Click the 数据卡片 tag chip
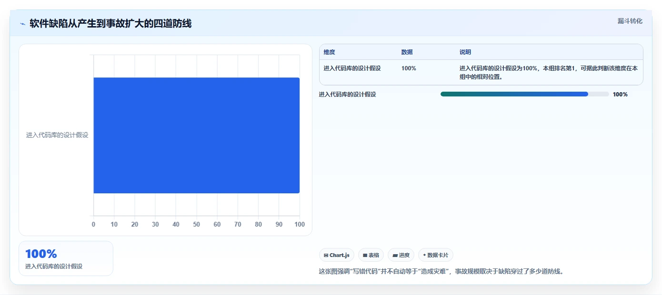 click(x=436, y=255)
